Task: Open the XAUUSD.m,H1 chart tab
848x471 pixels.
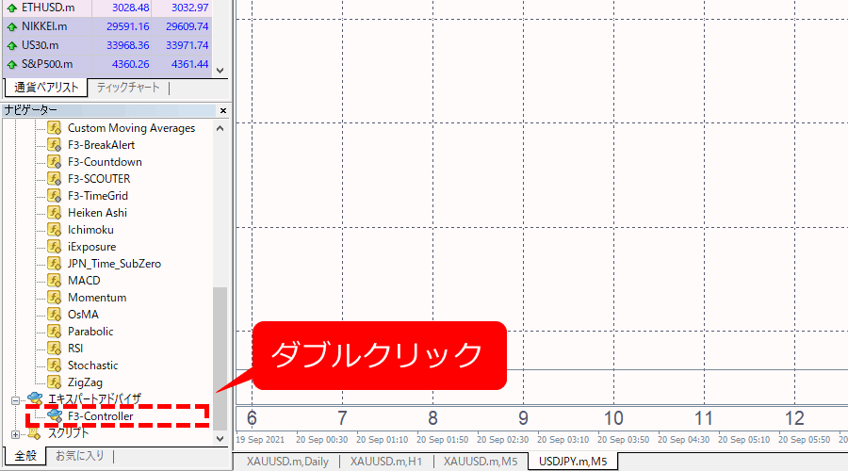Action: (x=384, y=461)
